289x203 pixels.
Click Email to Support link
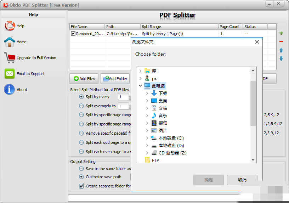coord(30,74)
